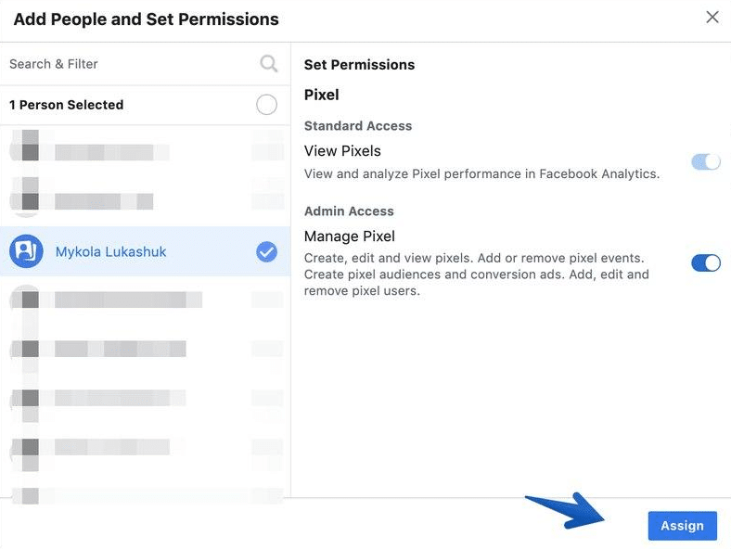Click the blurred avatar of the topmost person
The width and height of the screenshot is (731, 549).
point(29,151)
